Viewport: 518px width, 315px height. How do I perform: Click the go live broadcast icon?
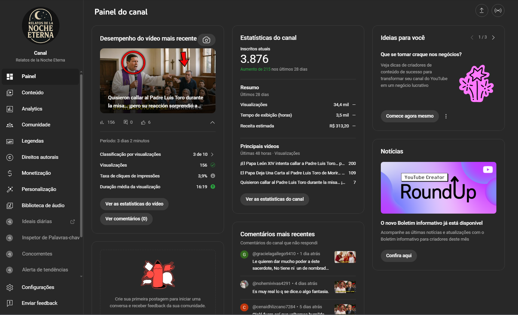[498, 10]
